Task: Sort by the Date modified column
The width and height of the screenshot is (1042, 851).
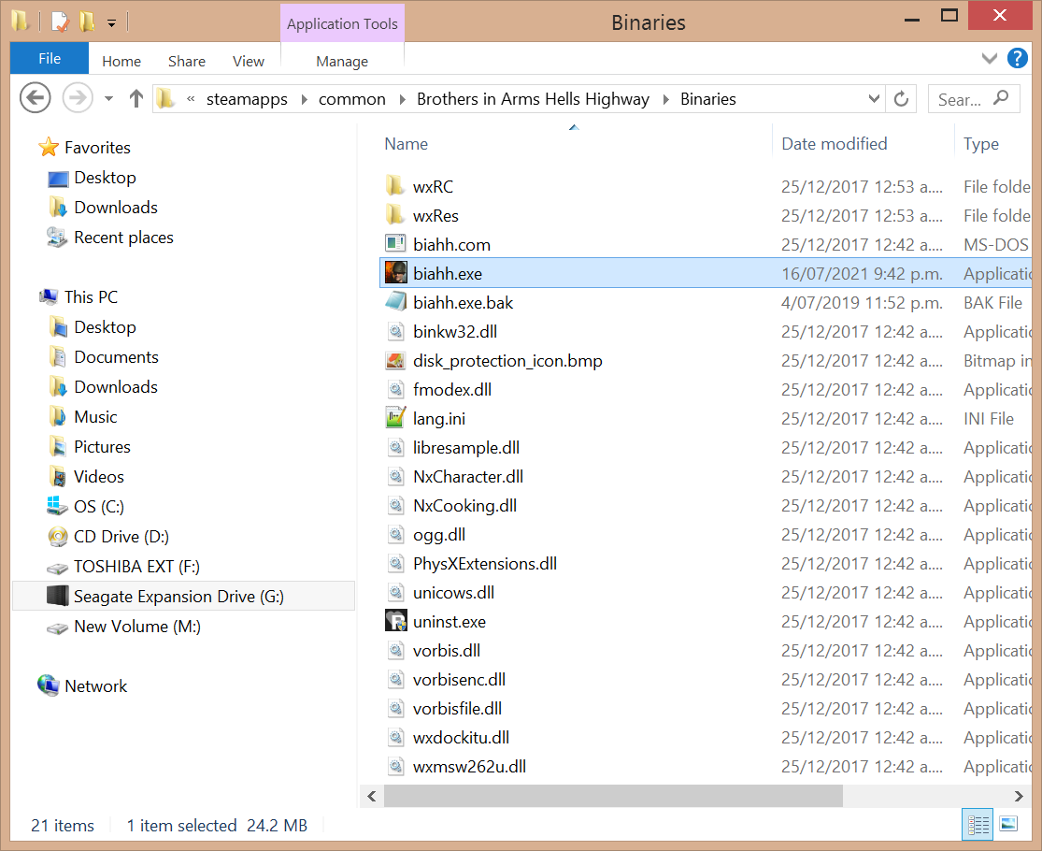Action: pyautogui.click(x=834, y=144)
